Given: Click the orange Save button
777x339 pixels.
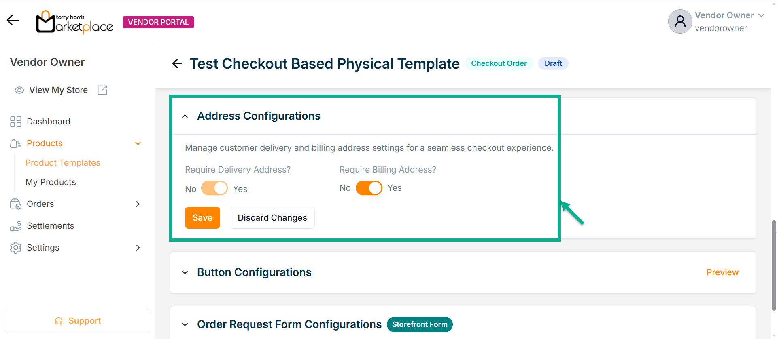Looking at the screenshot, I should click(202, 218).
